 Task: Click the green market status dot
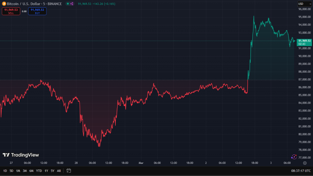point(68,4)
